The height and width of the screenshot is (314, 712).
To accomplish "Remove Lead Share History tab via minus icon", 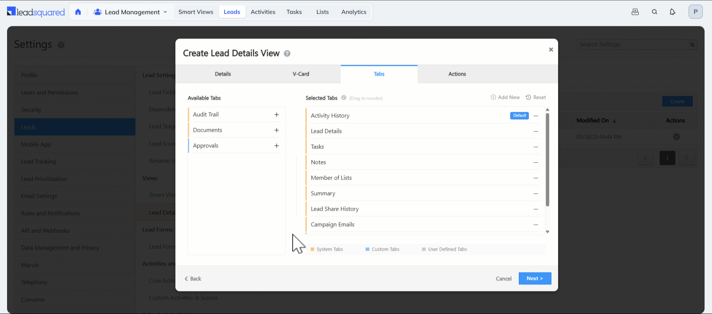I will click(536, 209).
